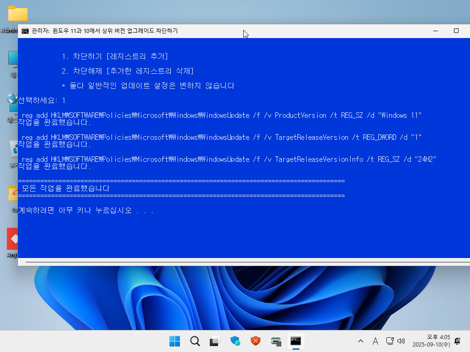The width and height of the screenshot is (470, 352).
Task: Click the ProductVersion reg add line
Action: (x=222, y=115)
